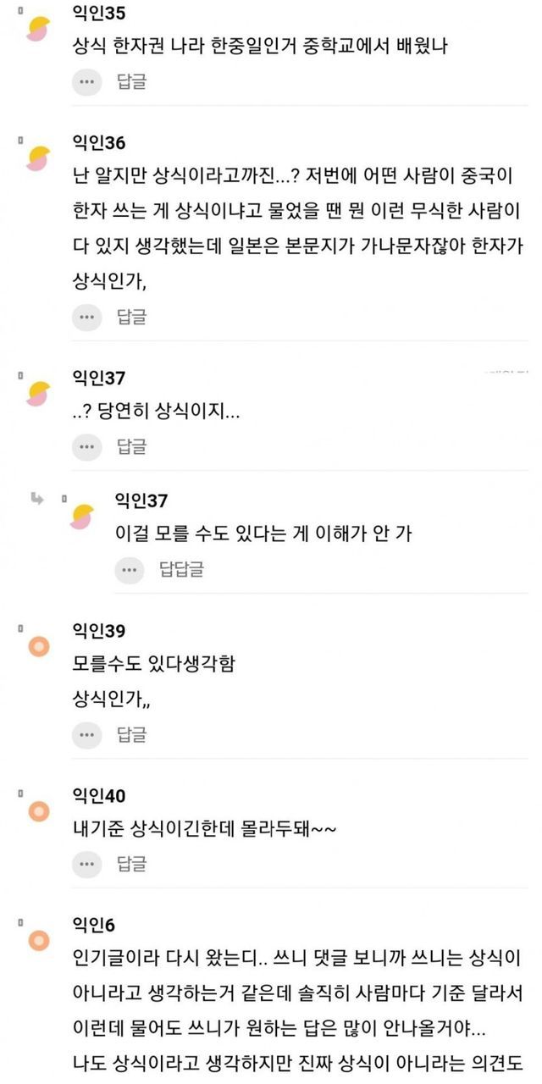The image size is (542, 1084).
Task: Click 익인40's orange circle avatar
Action: point(38,811)
